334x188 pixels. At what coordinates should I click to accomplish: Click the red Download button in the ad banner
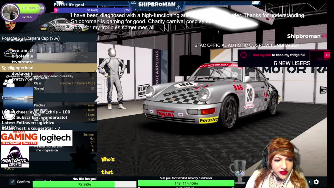coord(327,55)
